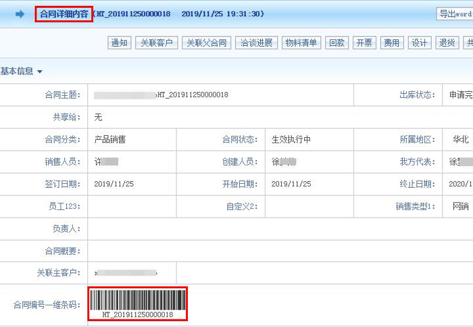Click the 设计 button
Image resolution: width=473 pixels, height=327 pixels.
tap(419, 43)
